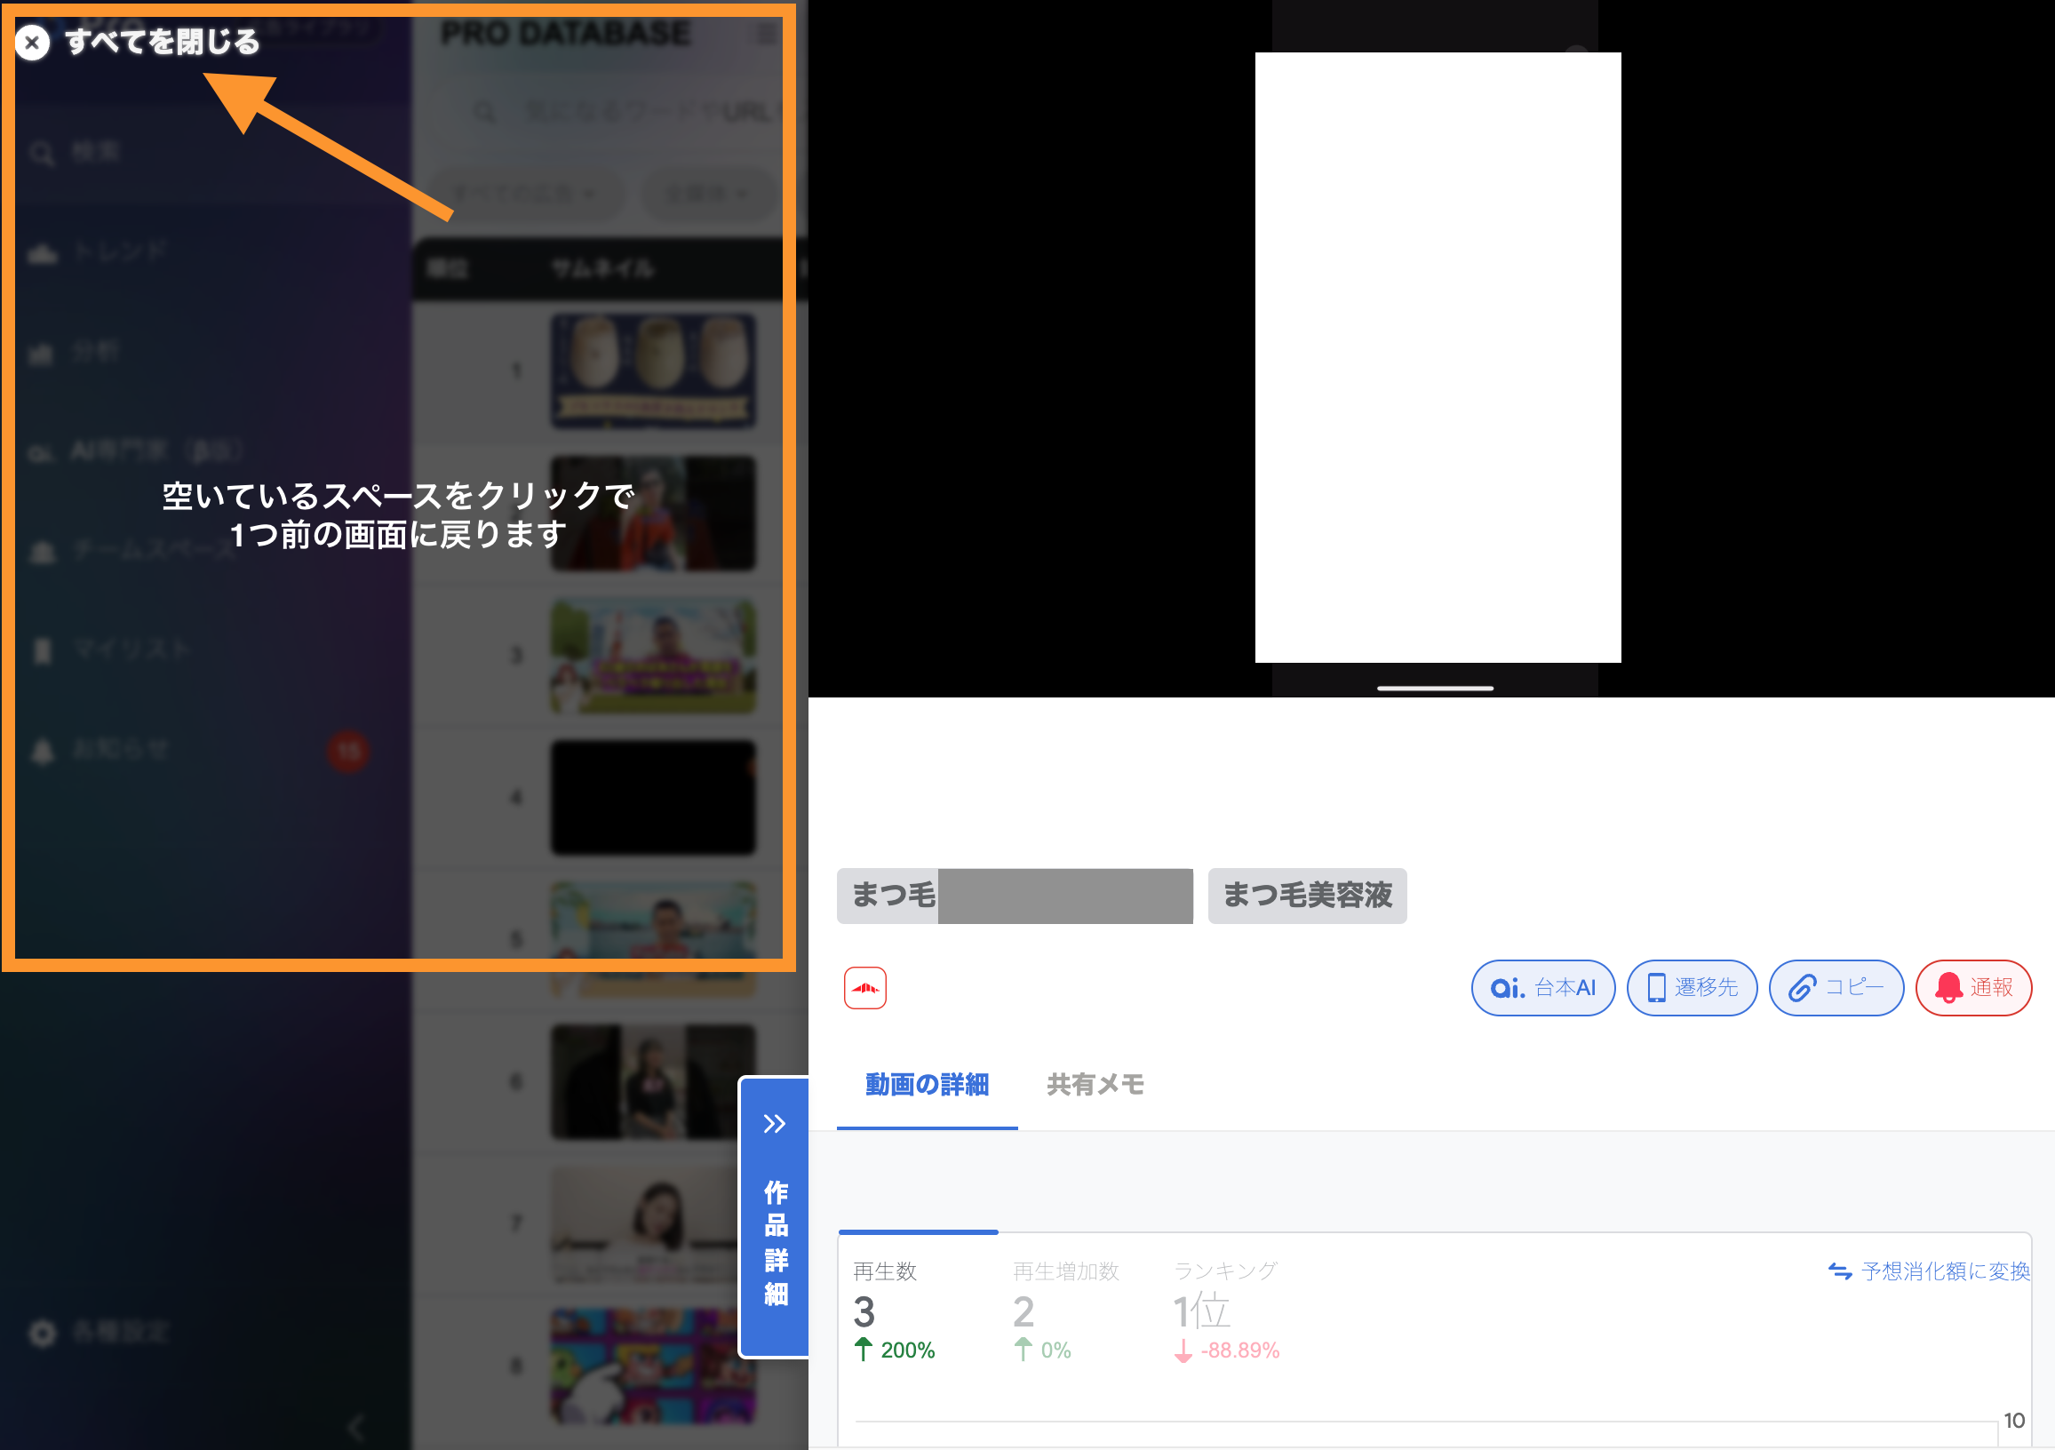2055x1450 pixels.
Task: Click the white video preview area
Action: pos(1438,358)
